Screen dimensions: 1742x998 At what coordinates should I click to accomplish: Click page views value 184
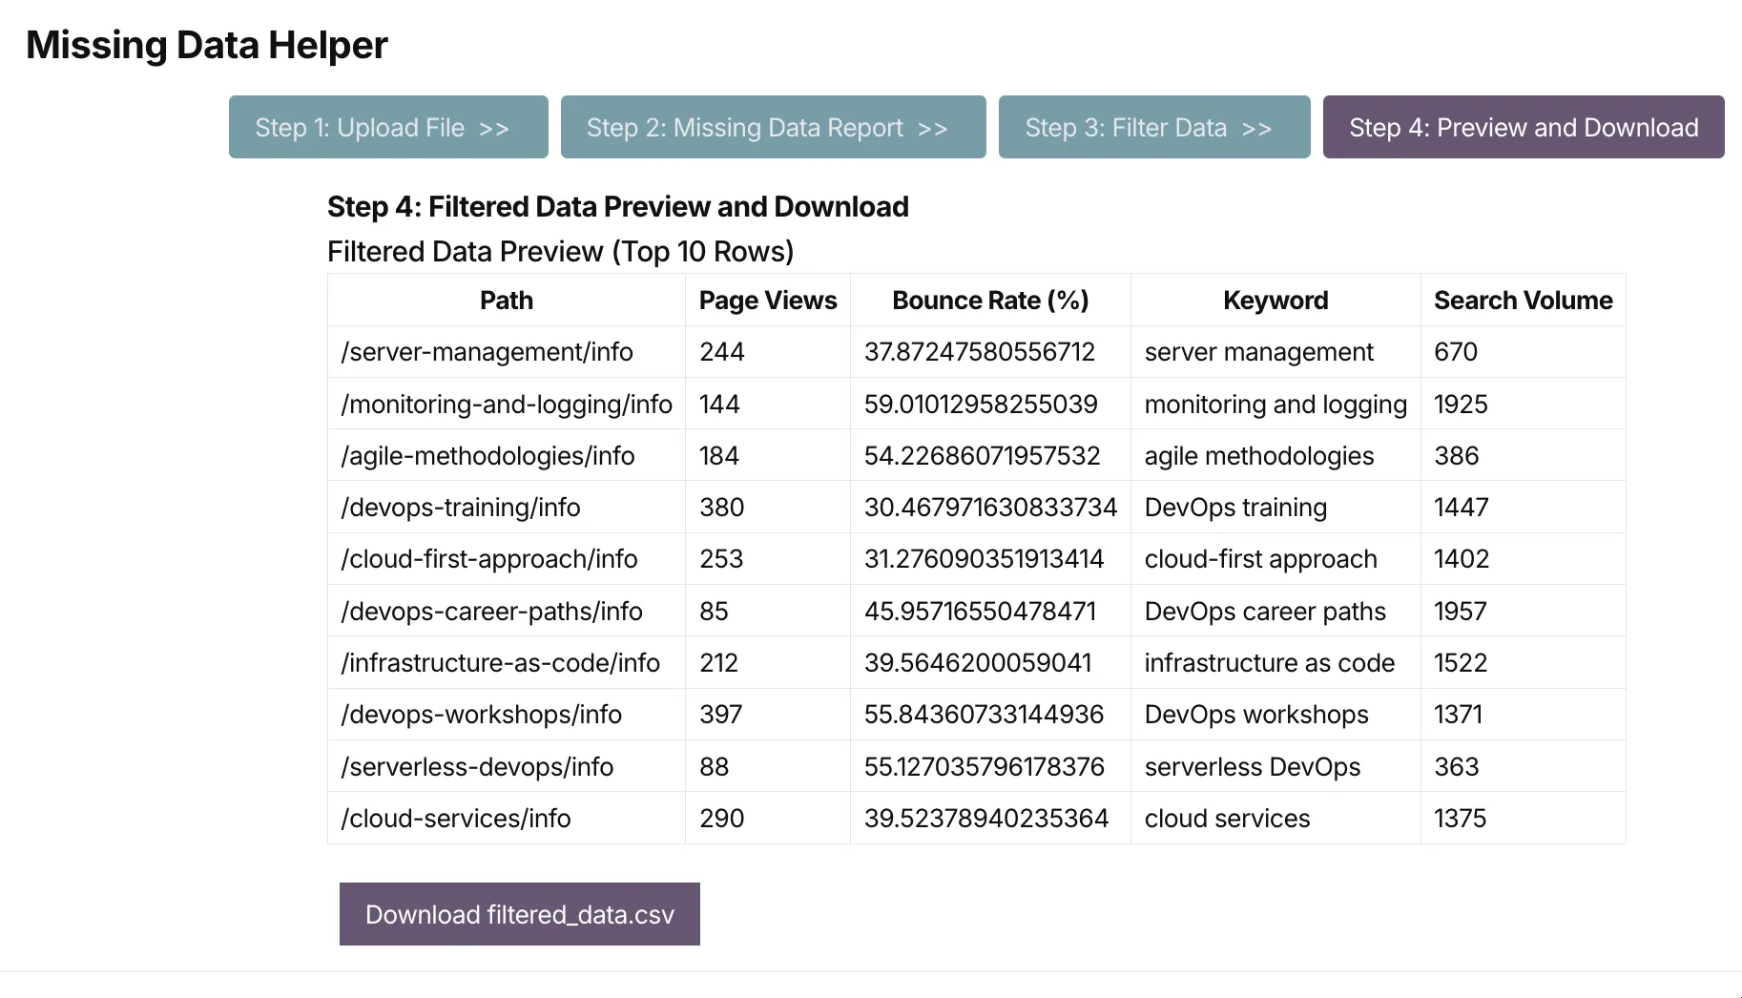pyautogui.click(x=768, y=455)
